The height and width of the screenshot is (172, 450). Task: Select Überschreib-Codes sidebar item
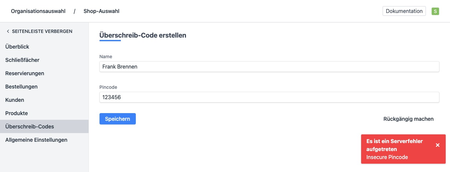(x=30, y=126)
